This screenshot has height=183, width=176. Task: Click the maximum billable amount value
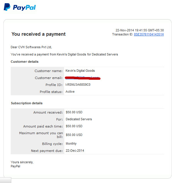point(74,135)
